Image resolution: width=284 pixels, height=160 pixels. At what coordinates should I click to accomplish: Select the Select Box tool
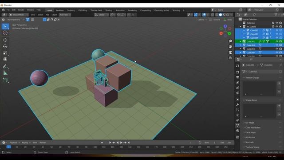5,27
